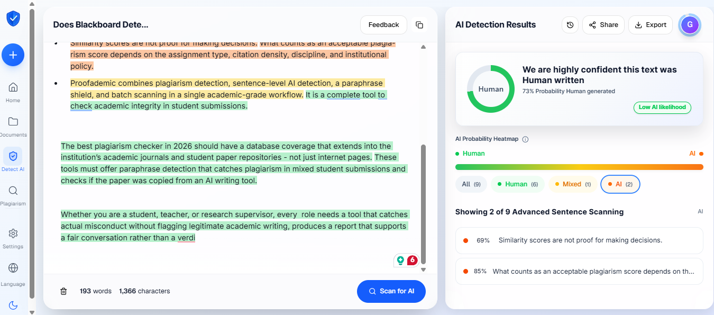Screen dimensions: 714x315
Task: Click the history clock icon
Action: point(570,25)
